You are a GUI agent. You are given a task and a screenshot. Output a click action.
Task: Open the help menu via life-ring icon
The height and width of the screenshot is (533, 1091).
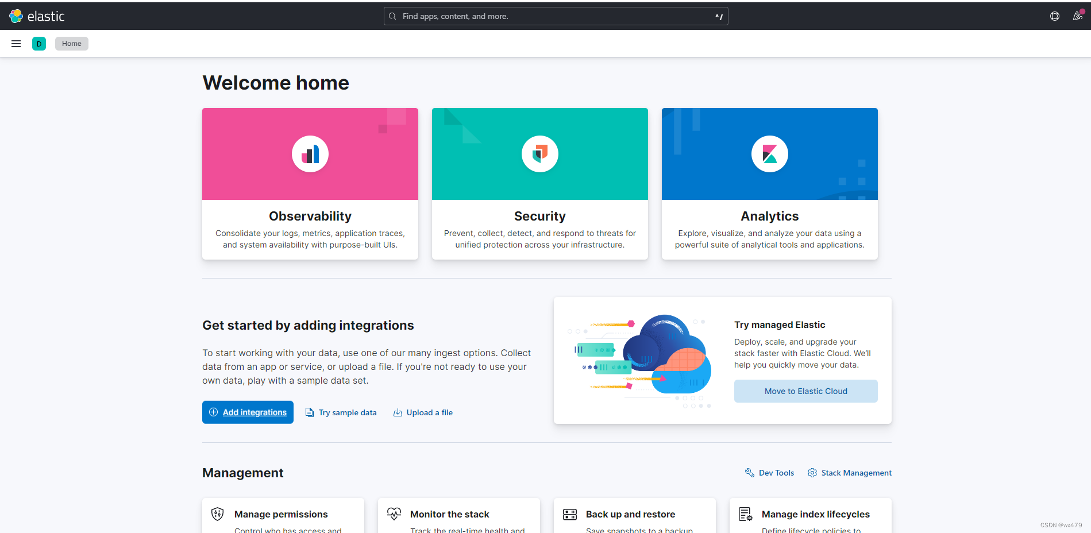[x=1054, y=16]
